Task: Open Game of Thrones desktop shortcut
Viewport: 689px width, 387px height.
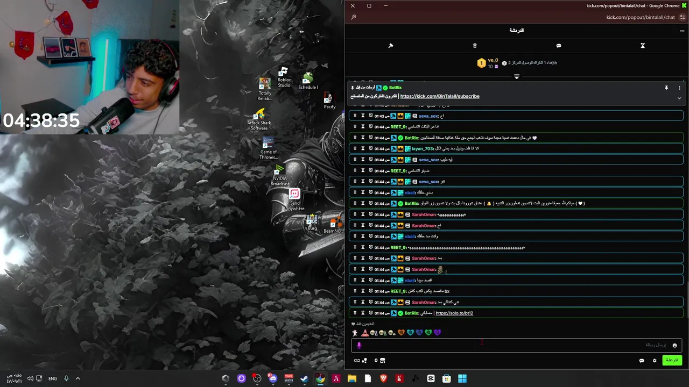Action: click(268, 148)
